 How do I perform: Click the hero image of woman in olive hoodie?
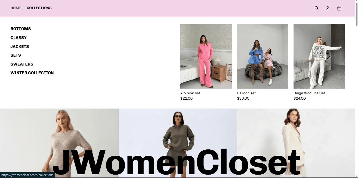point(178,143)
